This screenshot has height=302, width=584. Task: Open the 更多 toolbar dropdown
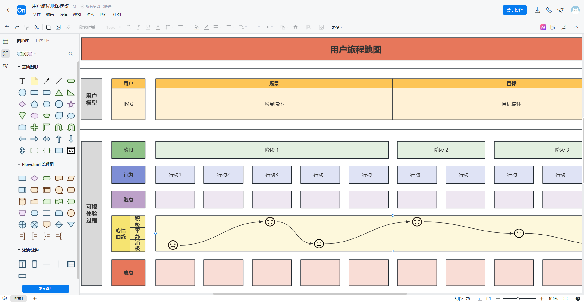[x=337, y=27]
